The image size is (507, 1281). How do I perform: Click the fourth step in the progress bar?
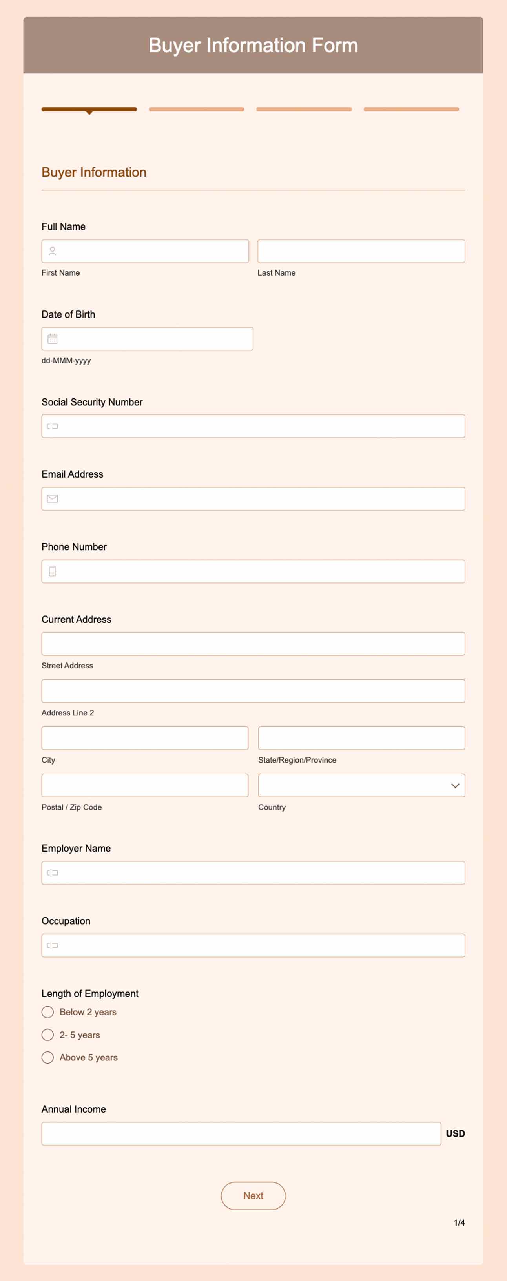(412, 109)
